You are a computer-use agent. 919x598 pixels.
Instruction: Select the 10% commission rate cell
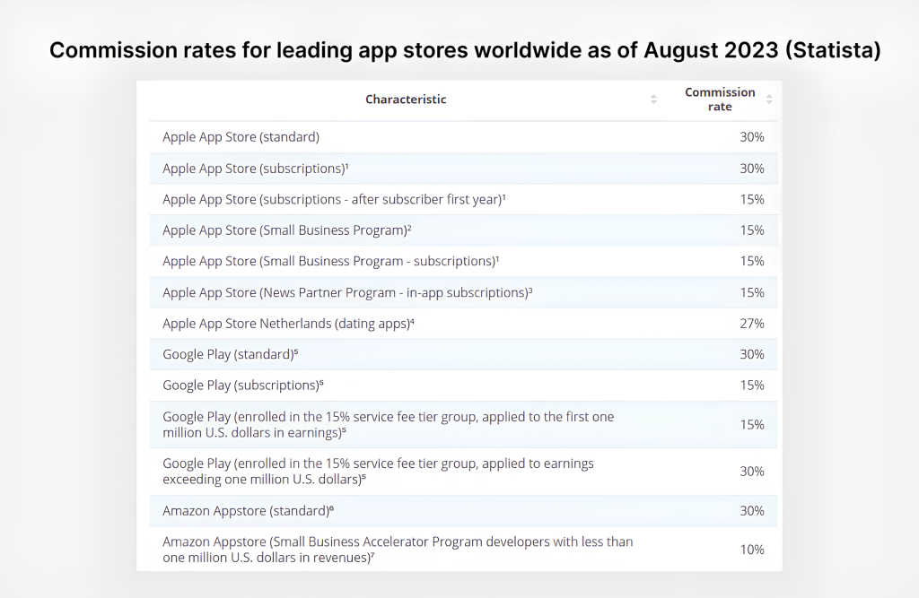click(752, 550)
